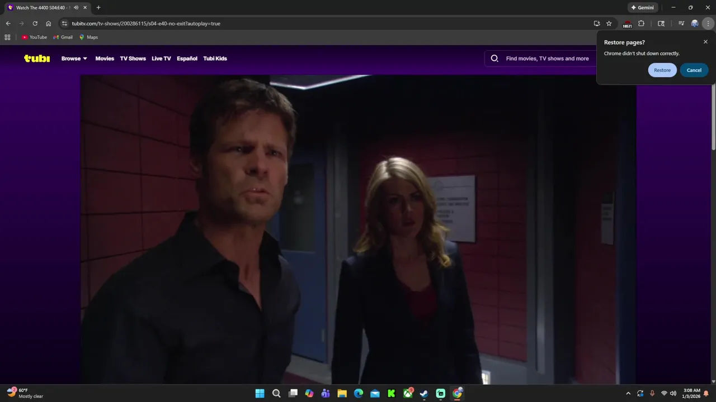Image resolution: width=716 pixels, height=402 pixels.
Task: Open Chrome three-dot menu
Action: point(708,23)
